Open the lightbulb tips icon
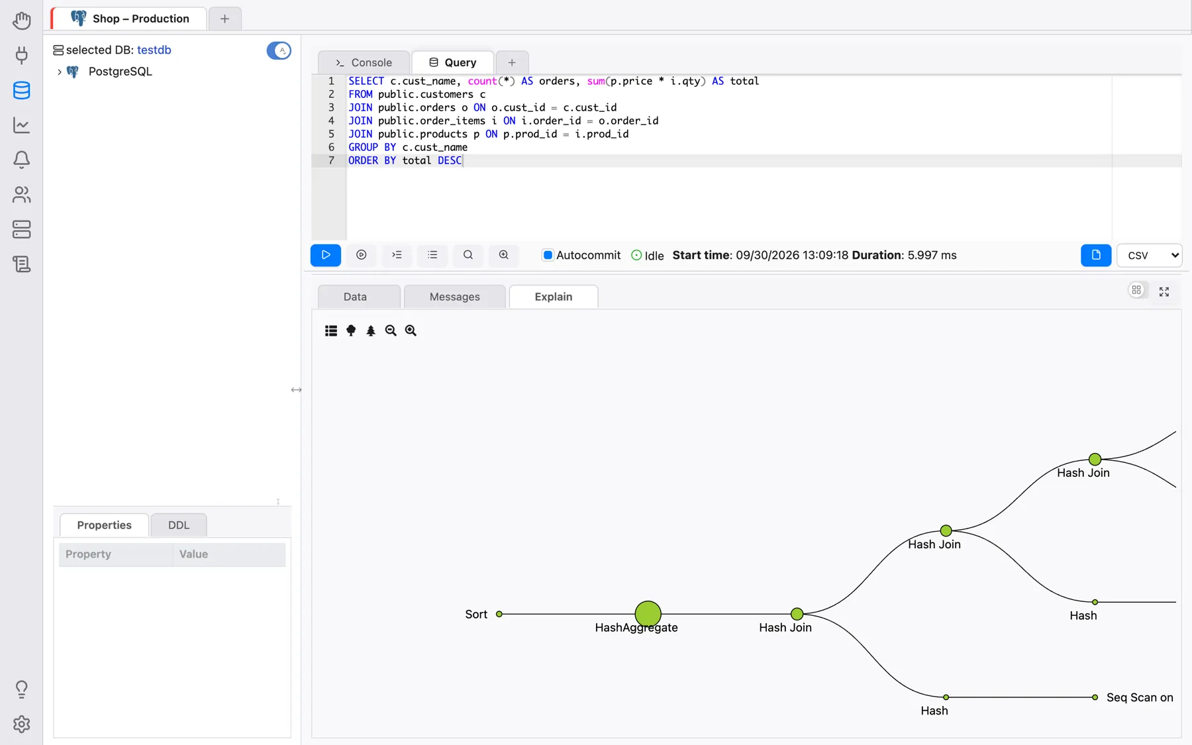This screenshot has width=1192, height=745. (x=21, y=689)
